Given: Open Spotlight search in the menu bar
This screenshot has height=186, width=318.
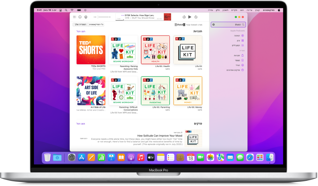Looking at the screenshot, I should [x=66, y=10].
